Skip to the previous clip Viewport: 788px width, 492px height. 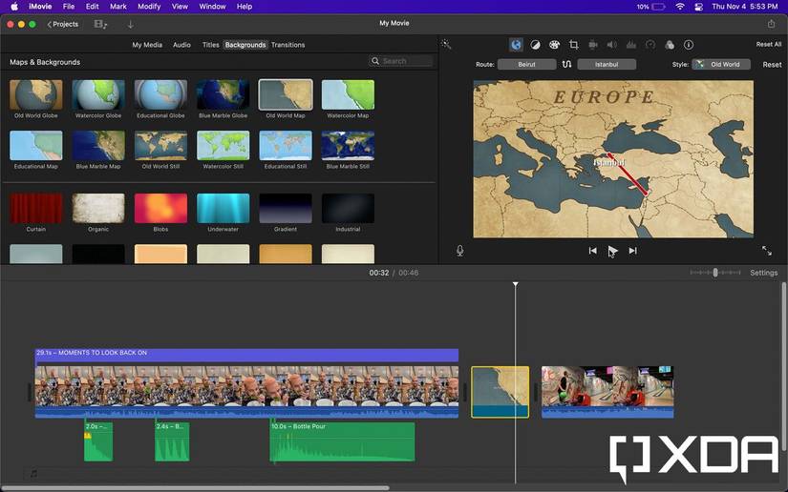(x=593, y=250)
